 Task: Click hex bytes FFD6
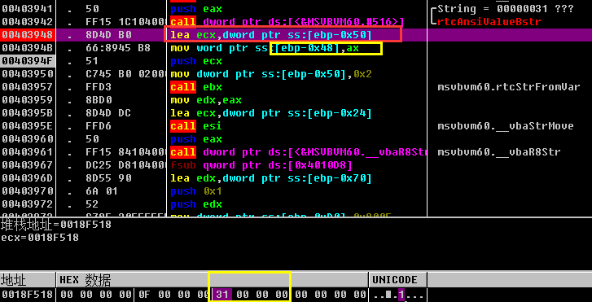[x=99, y=126]
